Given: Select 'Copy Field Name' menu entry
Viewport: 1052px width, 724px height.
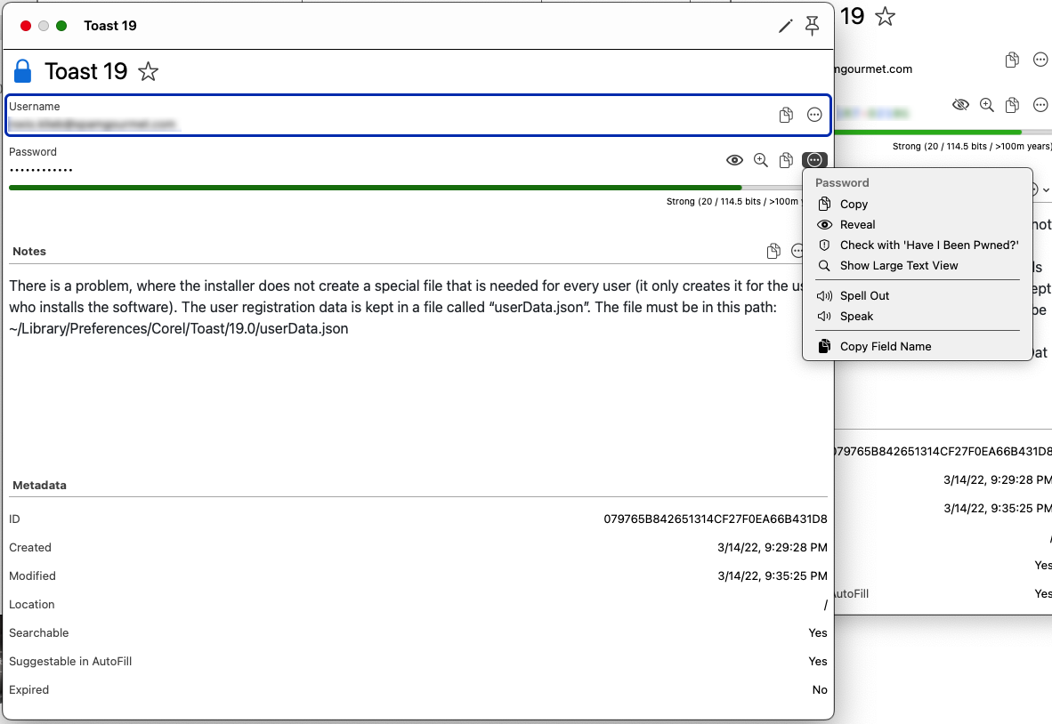Looking at the screenshot, I should click(x=886, y=347).
